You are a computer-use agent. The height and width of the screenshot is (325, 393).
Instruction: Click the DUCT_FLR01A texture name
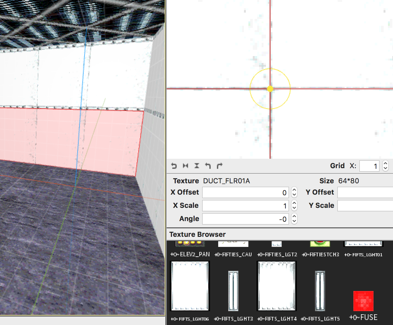226,181
